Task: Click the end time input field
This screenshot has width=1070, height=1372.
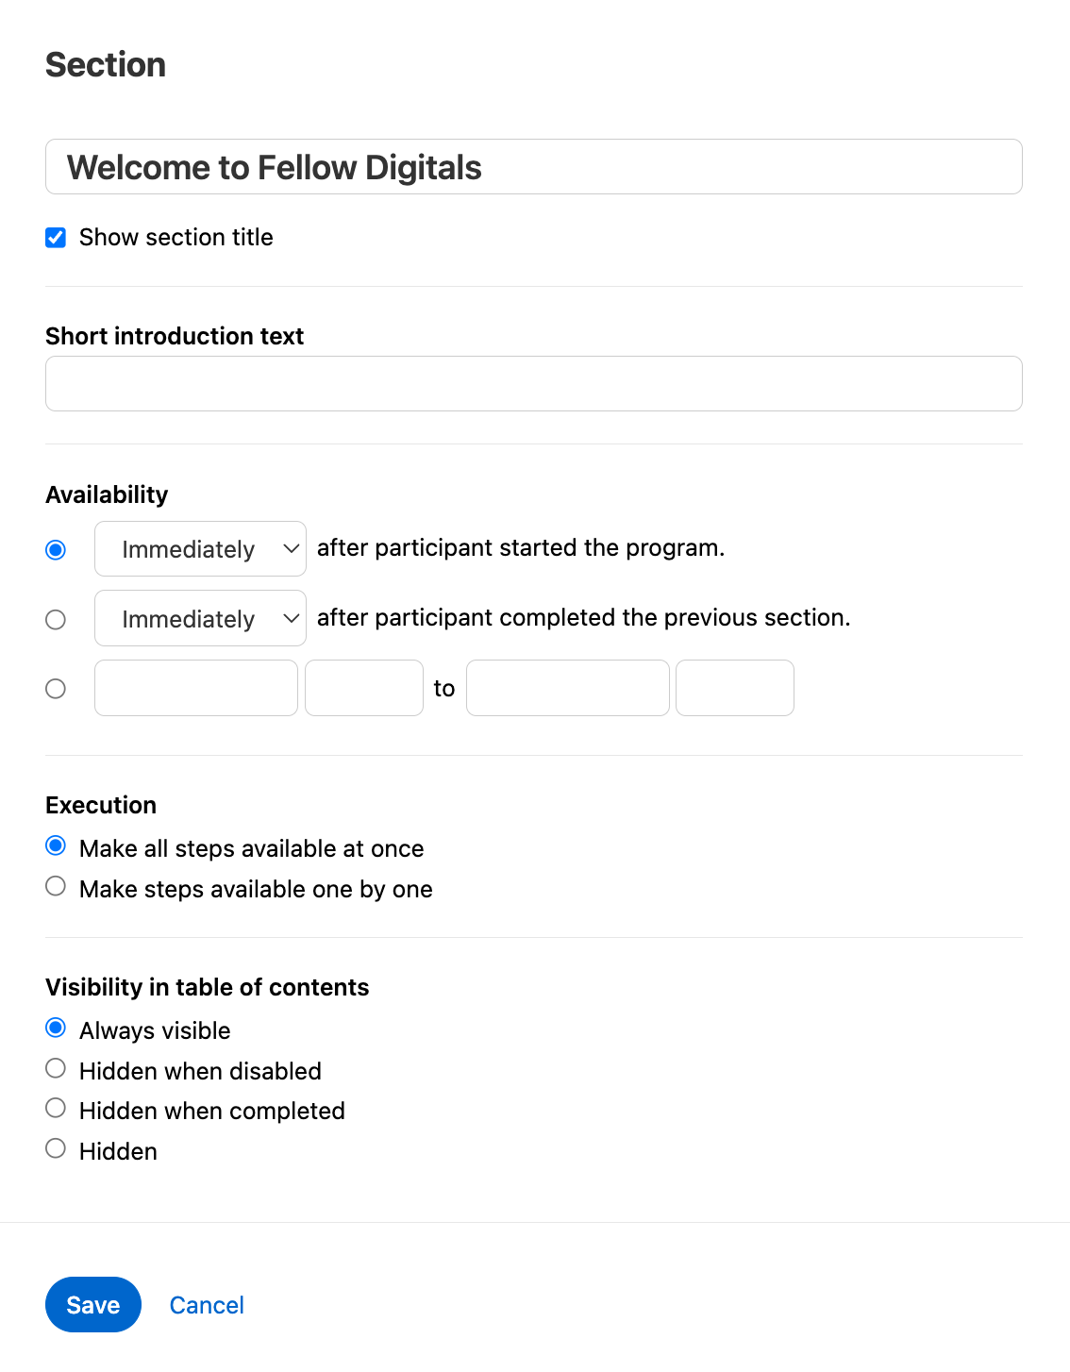Action: [735, 688]
